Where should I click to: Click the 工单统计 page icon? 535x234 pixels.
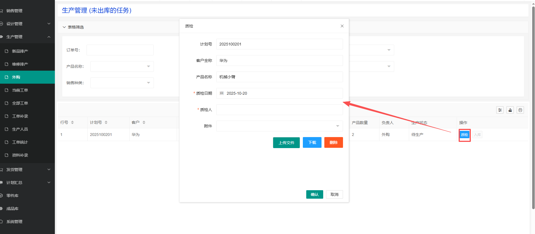[7, 142]
